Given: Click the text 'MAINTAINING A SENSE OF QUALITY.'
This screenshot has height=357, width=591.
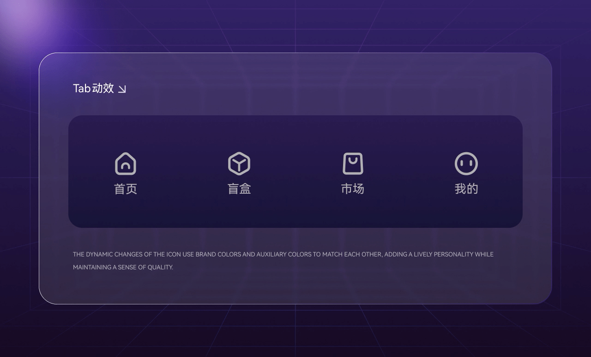Looking at the screenshot, I should (x=123, y=267).
